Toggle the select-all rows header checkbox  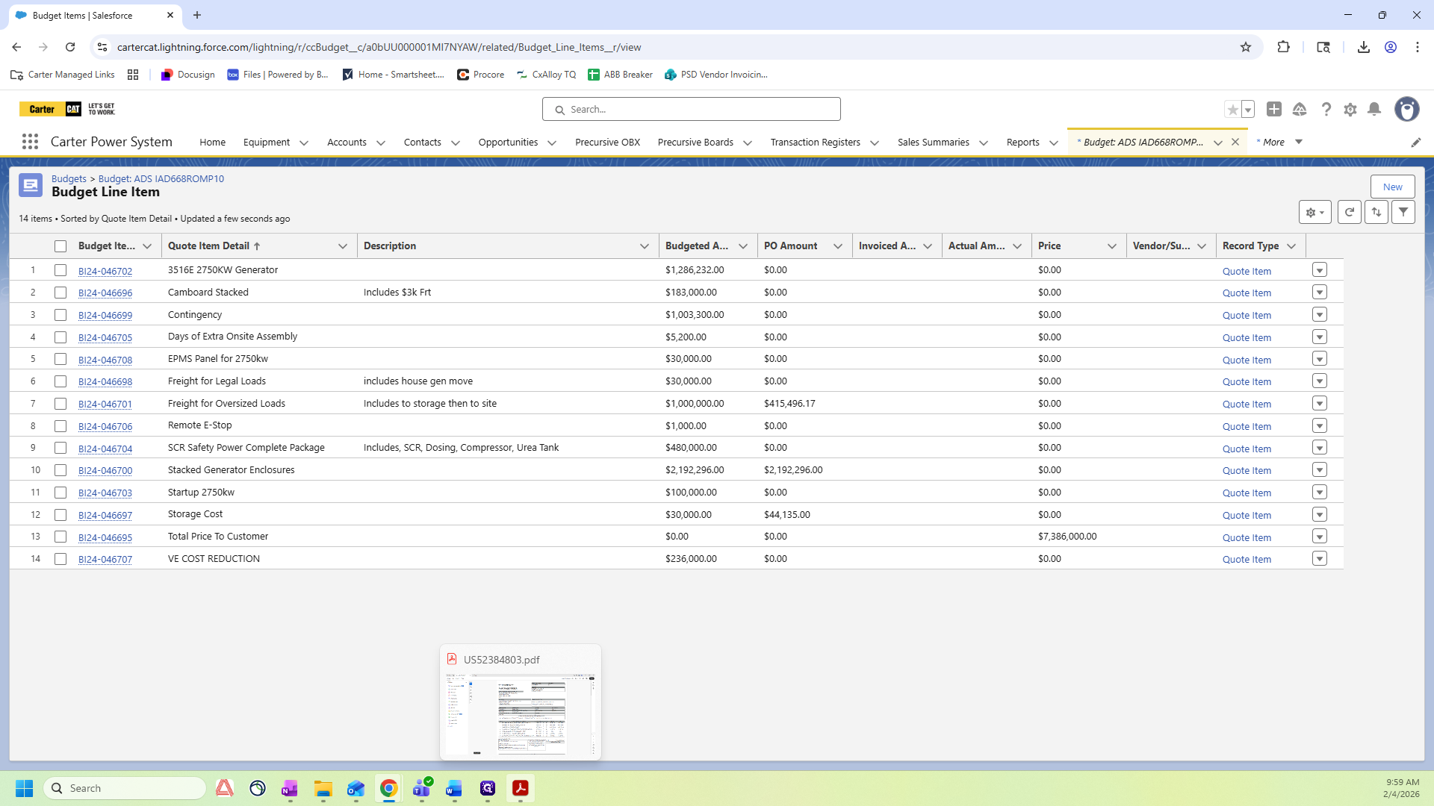(x=60, y=246)
